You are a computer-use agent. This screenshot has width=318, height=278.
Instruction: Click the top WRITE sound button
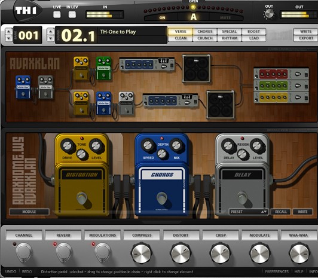point(305,32)
